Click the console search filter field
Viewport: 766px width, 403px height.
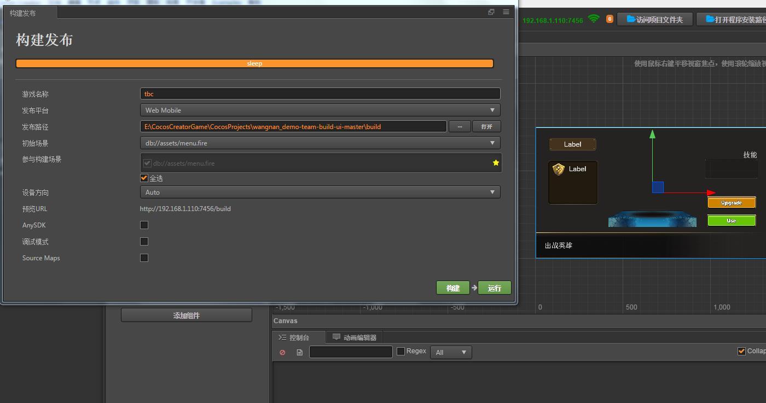tap(351, 352)
